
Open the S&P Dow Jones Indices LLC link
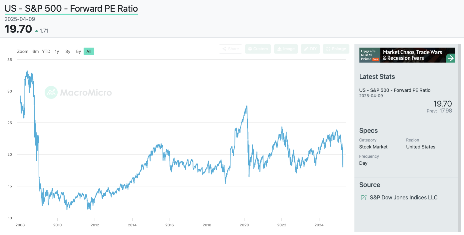403,198
